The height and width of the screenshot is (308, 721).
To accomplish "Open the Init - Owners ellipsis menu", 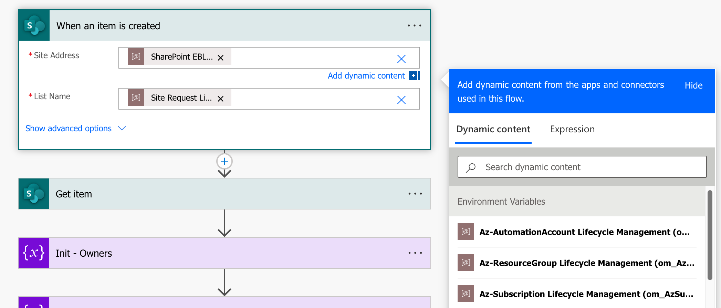I will click(x=415, y=253).
